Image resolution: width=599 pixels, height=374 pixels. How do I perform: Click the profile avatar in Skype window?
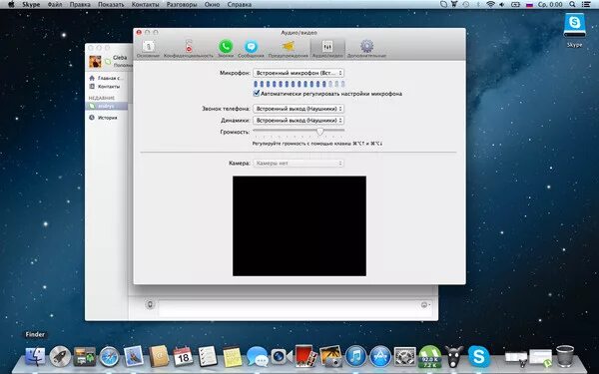(95, 61)
